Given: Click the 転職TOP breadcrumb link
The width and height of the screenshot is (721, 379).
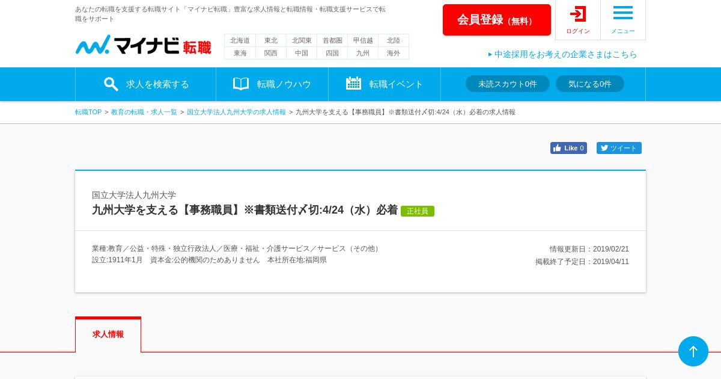Looking at the screenshot, I should [88, 112].
